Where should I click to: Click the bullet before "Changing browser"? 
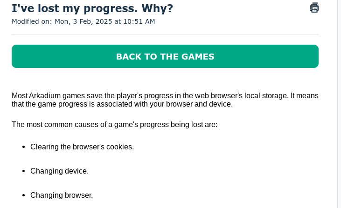tap(23, 195)
